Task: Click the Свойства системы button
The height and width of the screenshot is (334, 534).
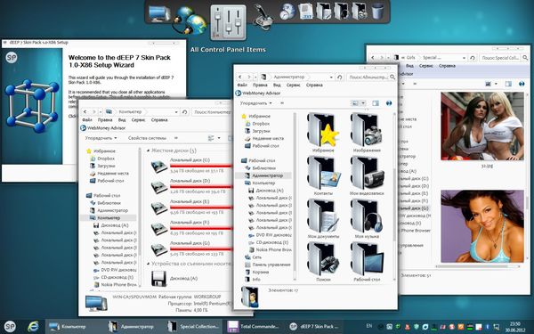Action: coord(147,138)
